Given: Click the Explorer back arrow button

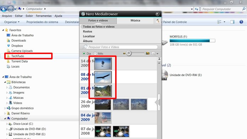Looking at the screenshot, I should pos(4,9).
